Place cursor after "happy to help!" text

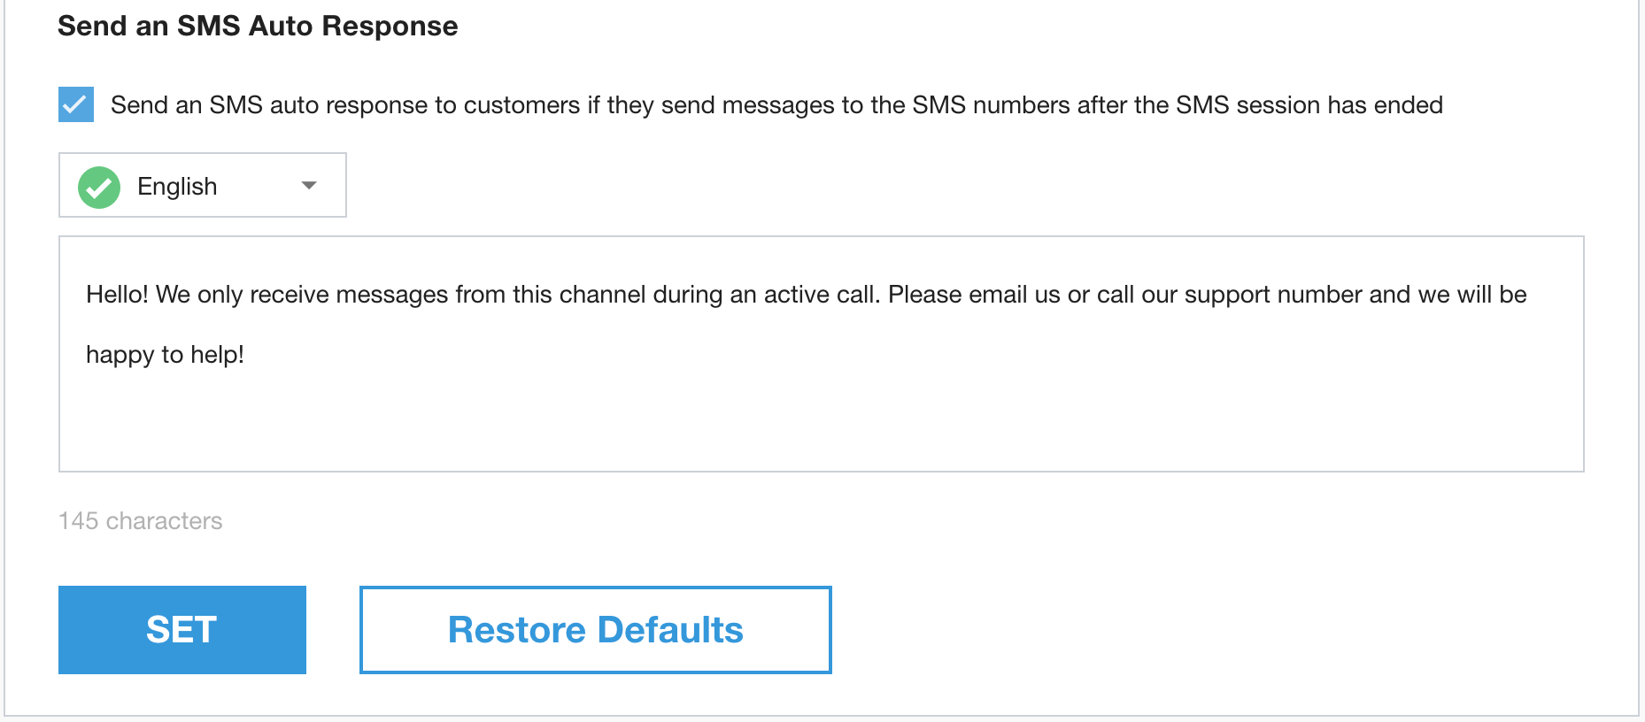pyautogui.click(x=245, y=355)
